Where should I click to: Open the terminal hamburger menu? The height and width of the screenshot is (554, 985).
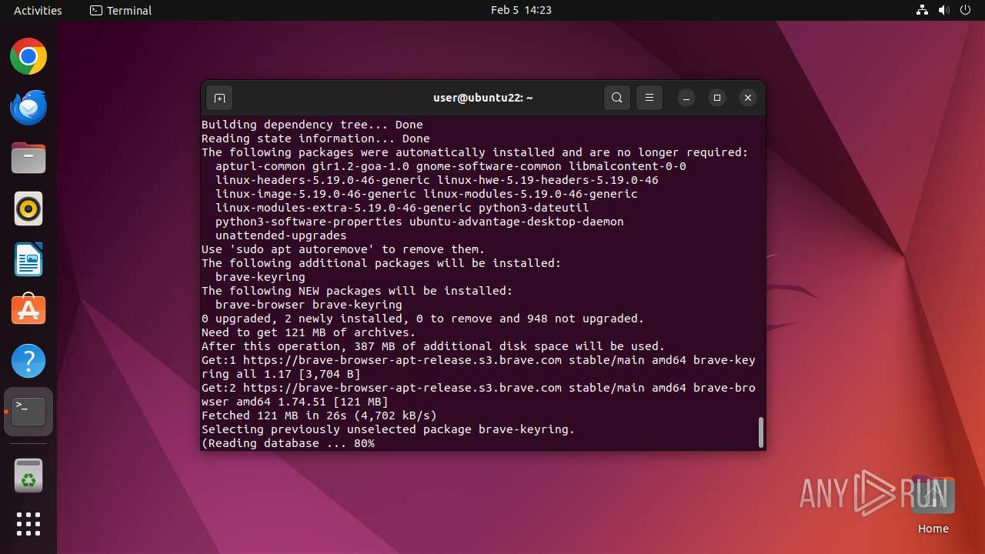(649, 98)
